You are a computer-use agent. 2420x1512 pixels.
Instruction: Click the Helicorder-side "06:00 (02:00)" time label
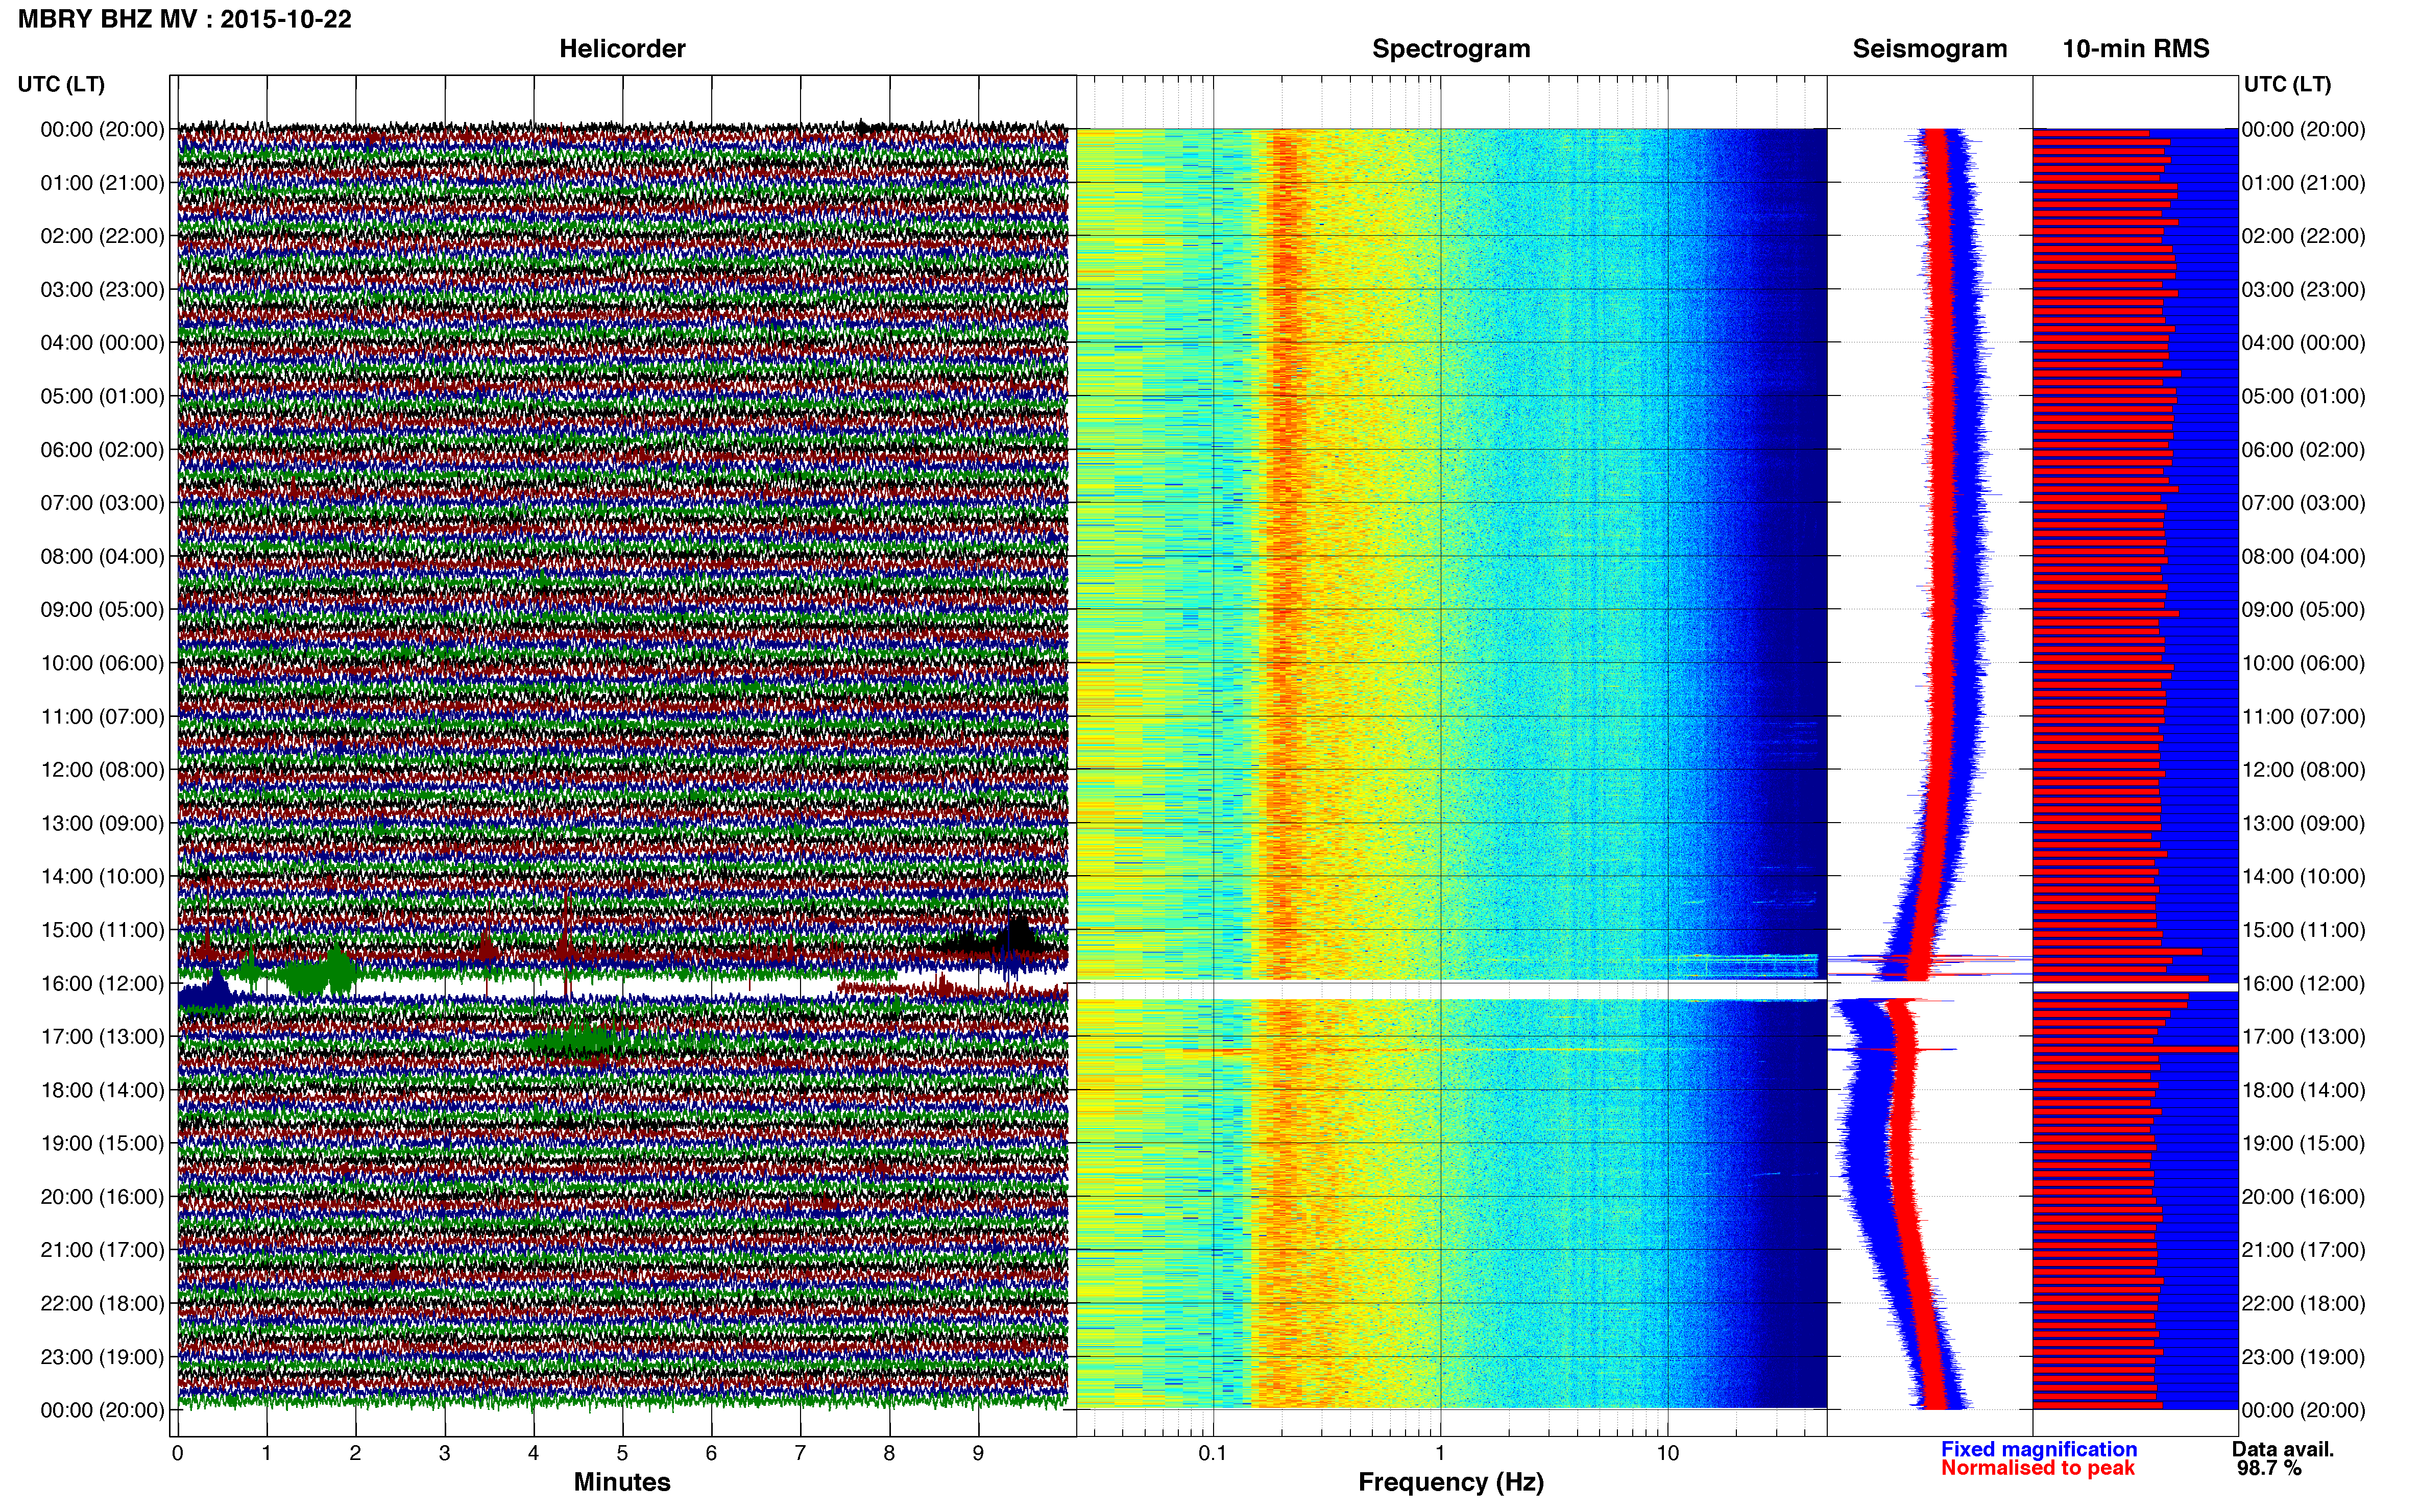click(102, 450)
